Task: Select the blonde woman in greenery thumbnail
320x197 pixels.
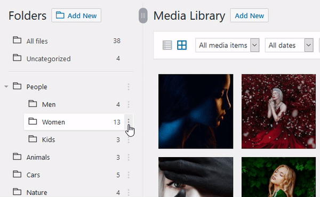Action: pyautogui.click(x=278, y=177)
